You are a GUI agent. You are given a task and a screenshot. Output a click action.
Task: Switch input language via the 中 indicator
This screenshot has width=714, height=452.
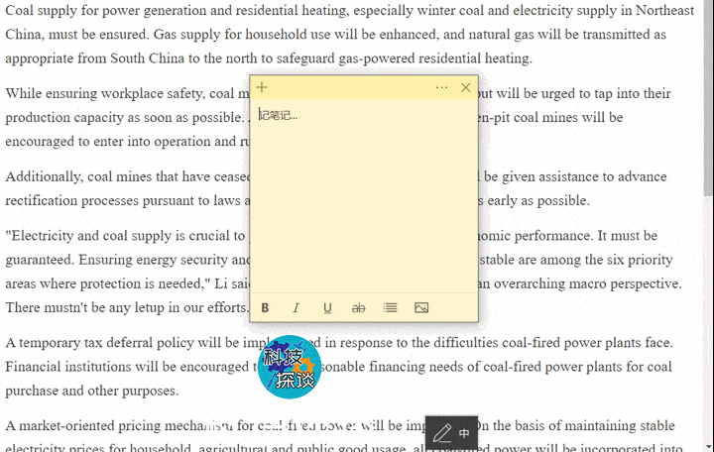(464, 434)
